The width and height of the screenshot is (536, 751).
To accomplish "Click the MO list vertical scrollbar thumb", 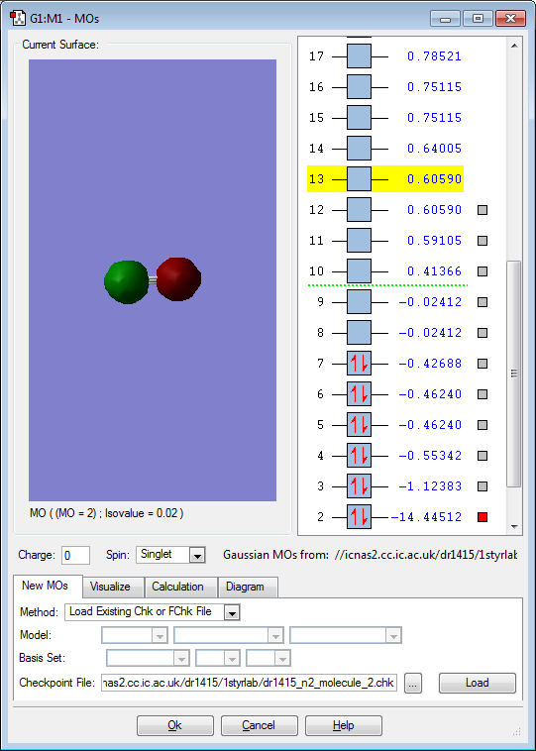I will [514, 374].
